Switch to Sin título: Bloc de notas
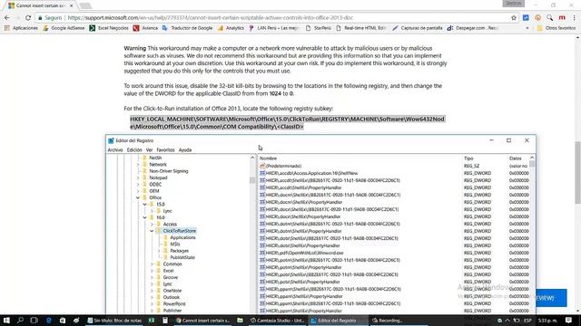The width and height of the screenshot is (581, 326). (114, 321)
